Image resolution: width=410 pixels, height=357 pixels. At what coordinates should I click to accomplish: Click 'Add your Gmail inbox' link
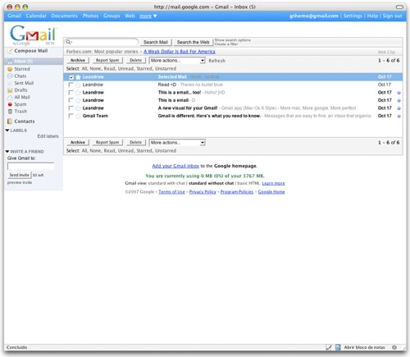175,166
